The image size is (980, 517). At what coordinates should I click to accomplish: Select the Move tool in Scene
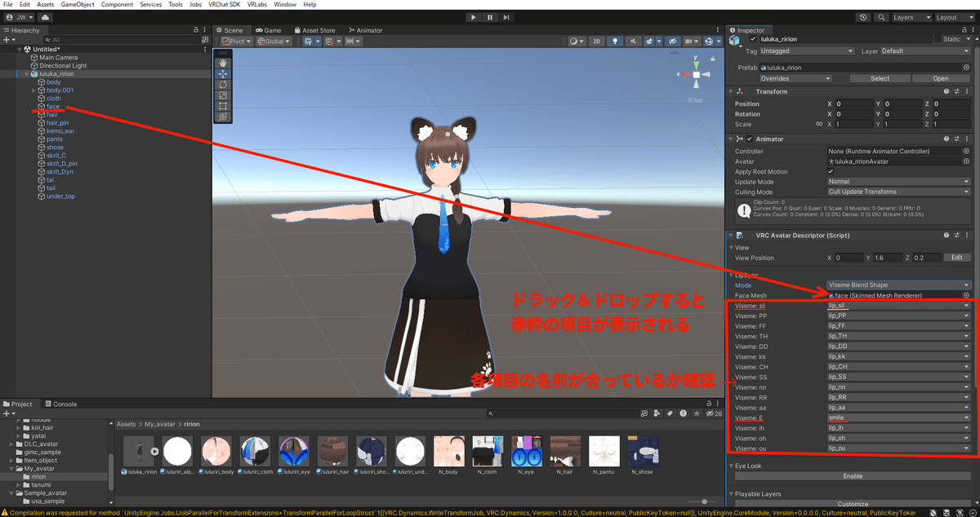point(223,73)
